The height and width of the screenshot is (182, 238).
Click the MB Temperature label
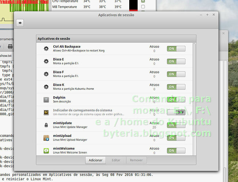(65, 7)
